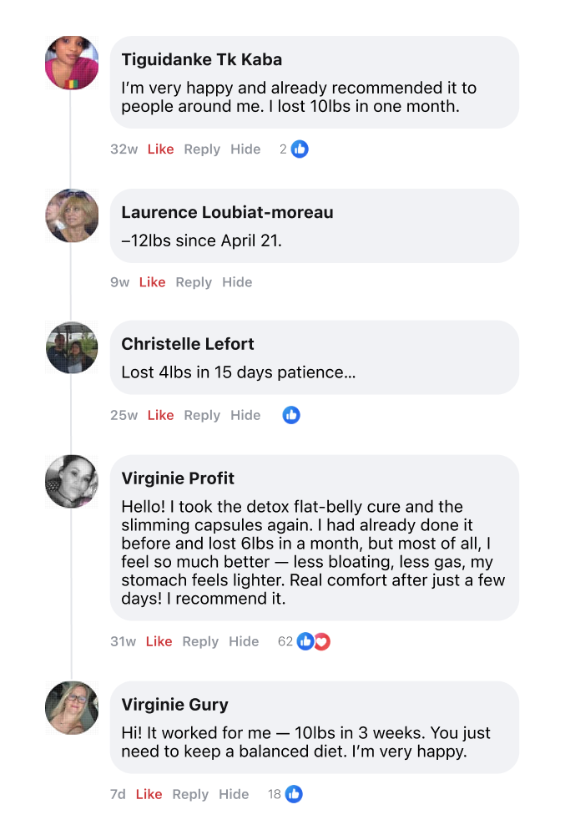The height and width of the screenshot is (840, 565).
Task: Hide Laurence Loubiat-moreau's comment
Action: 237,282
